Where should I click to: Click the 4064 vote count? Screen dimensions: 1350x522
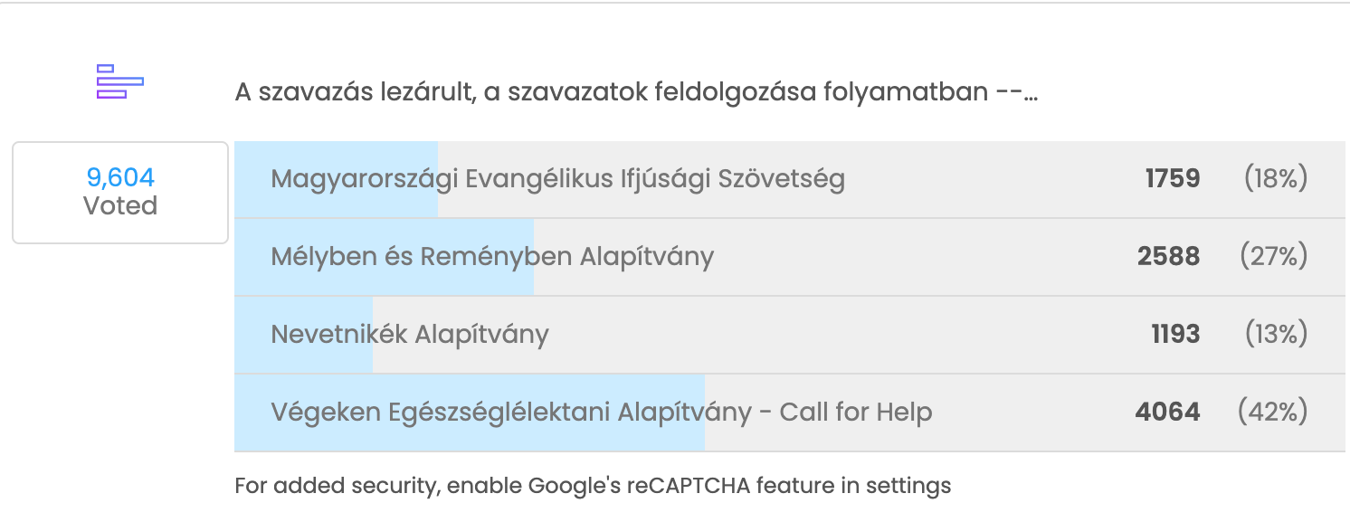(x=1167, y=413)
